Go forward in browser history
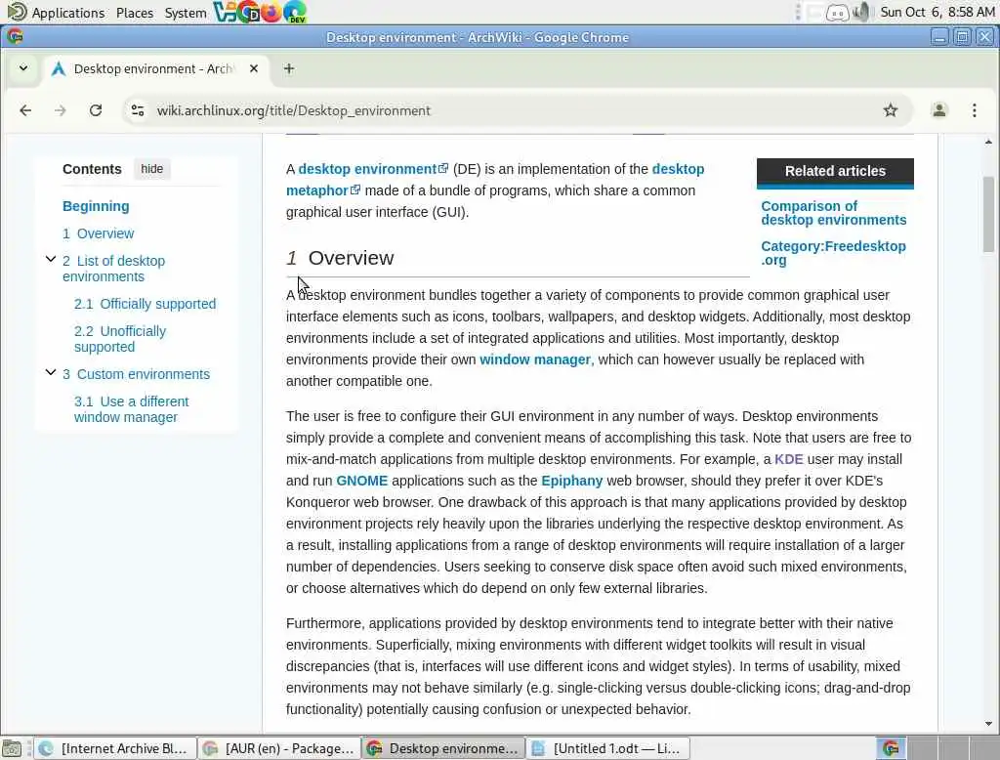1000x760 pixels. coord(60,110)
